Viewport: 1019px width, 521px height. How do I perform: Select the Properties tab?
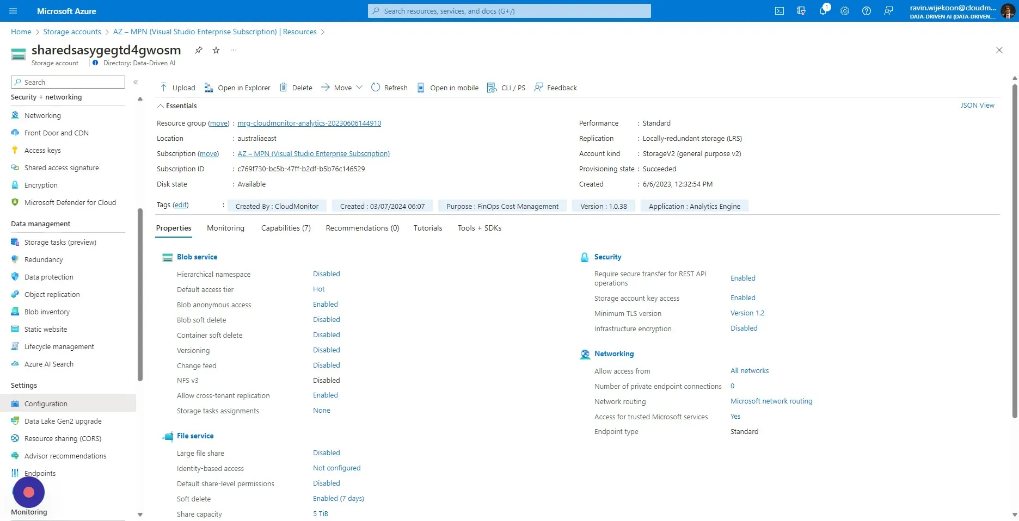point(174,228)
